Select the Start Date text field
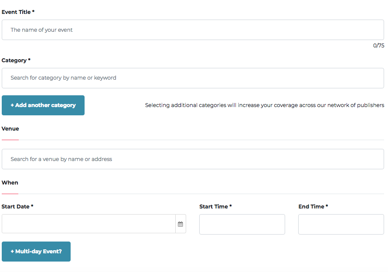The image size is (388, 272). (x=88, y=224)
